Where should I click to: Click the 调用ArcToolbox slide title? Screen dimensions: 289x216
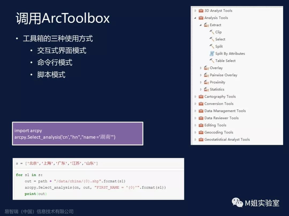tap(63, 18)
